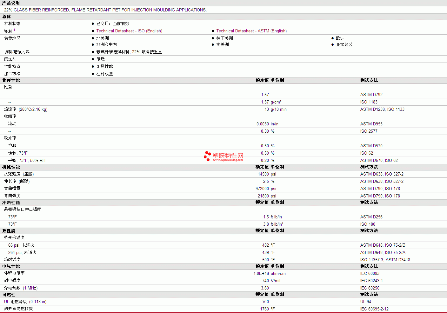Click the 22% glass fiber reinforced description text

pos(105,10)
